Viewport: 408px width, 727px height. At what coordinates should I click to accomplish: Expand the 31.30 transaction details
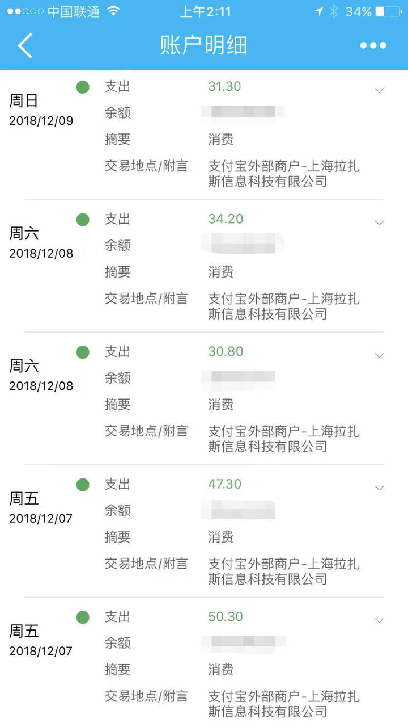380,90
